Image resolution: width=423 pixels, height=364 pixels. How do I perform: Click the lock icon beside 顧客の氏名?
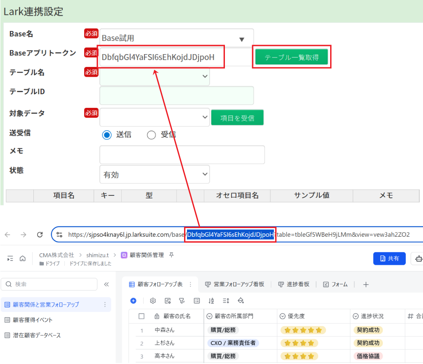pos(157,316)
